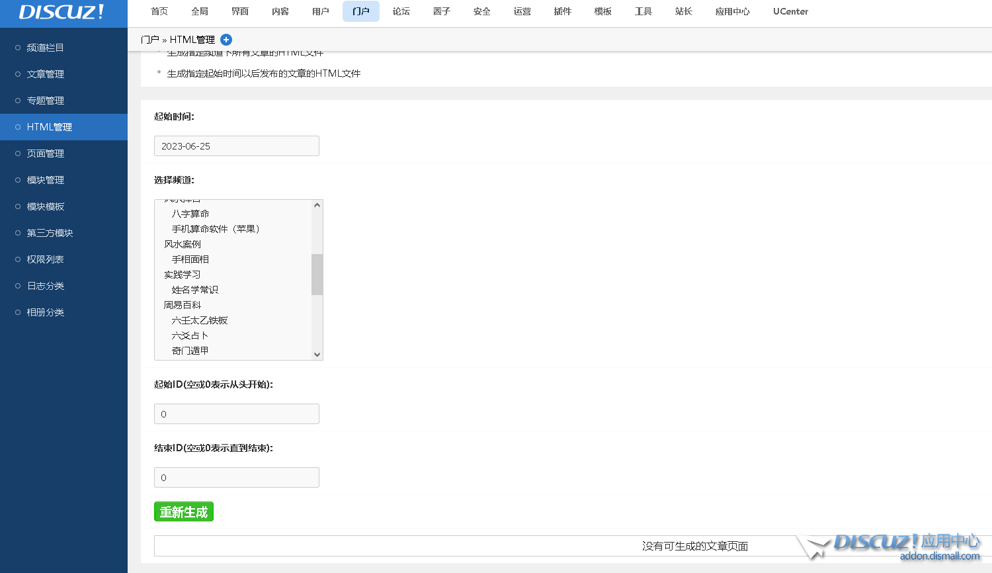Open the 门户 top navigation tab

360,11
